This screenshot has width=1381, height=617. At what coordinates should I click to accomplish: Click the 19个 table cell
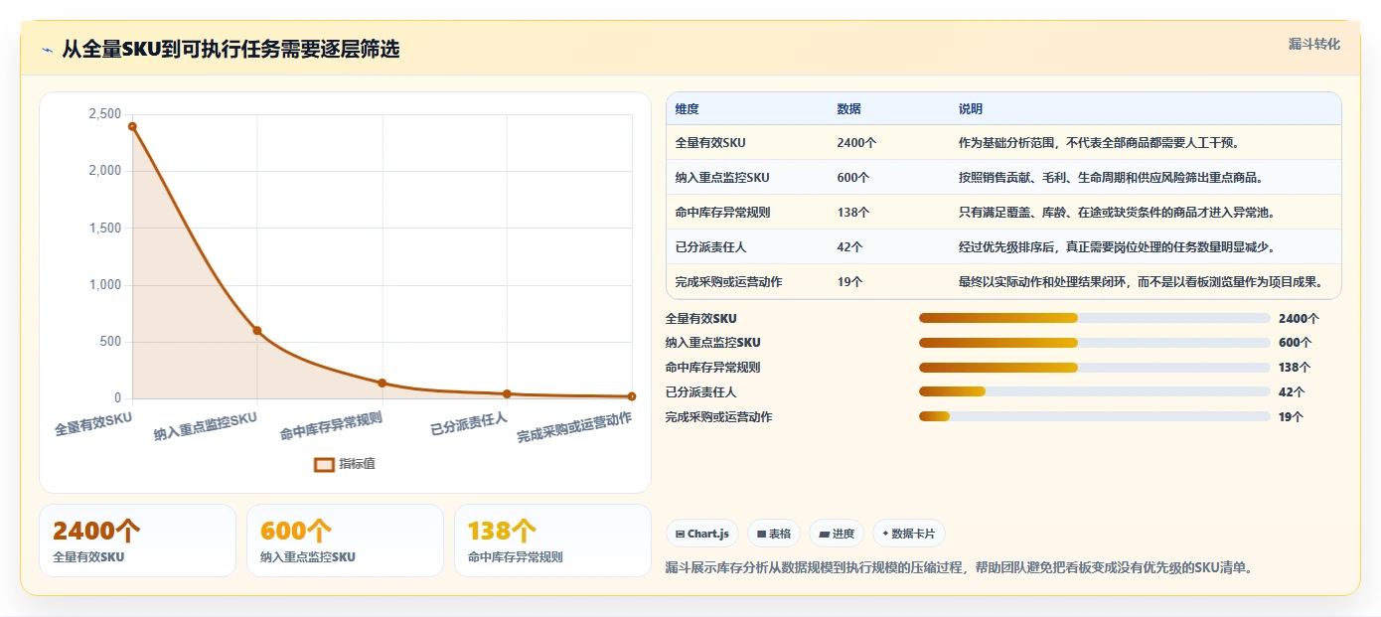(849, 282)
